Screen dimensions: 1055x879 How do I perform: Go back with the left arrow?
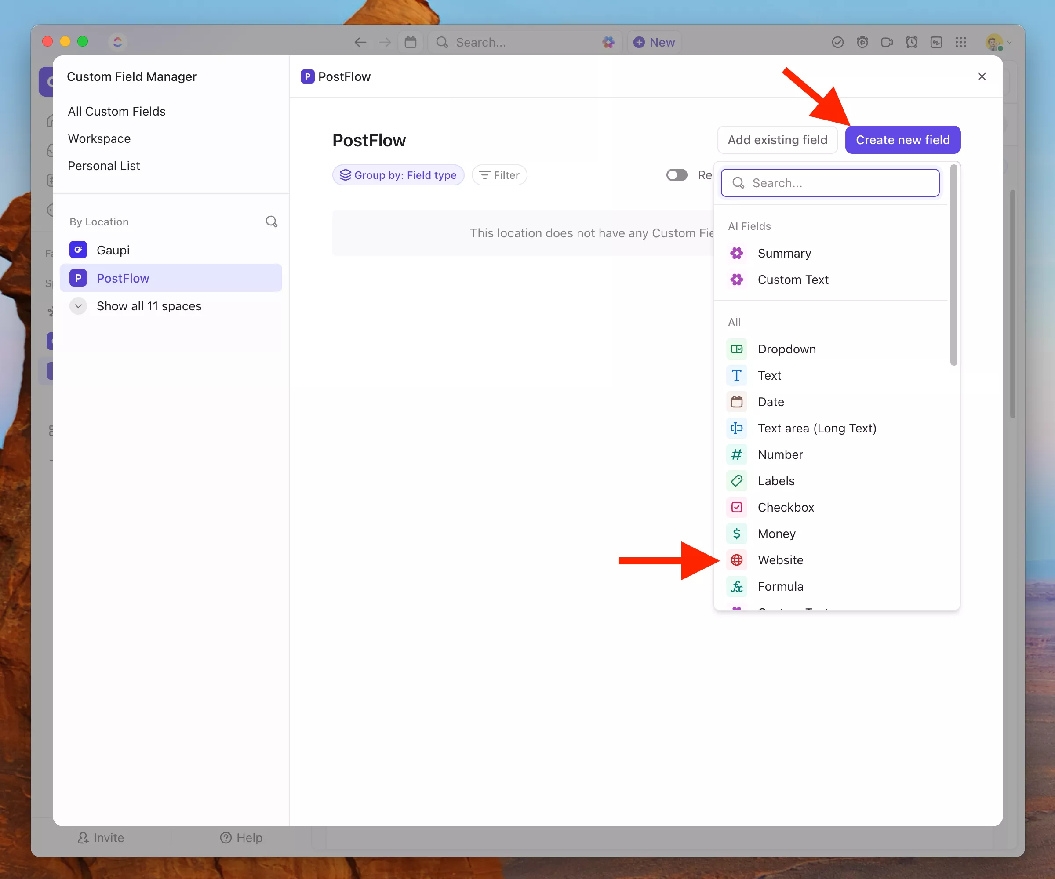coord(360,42)
